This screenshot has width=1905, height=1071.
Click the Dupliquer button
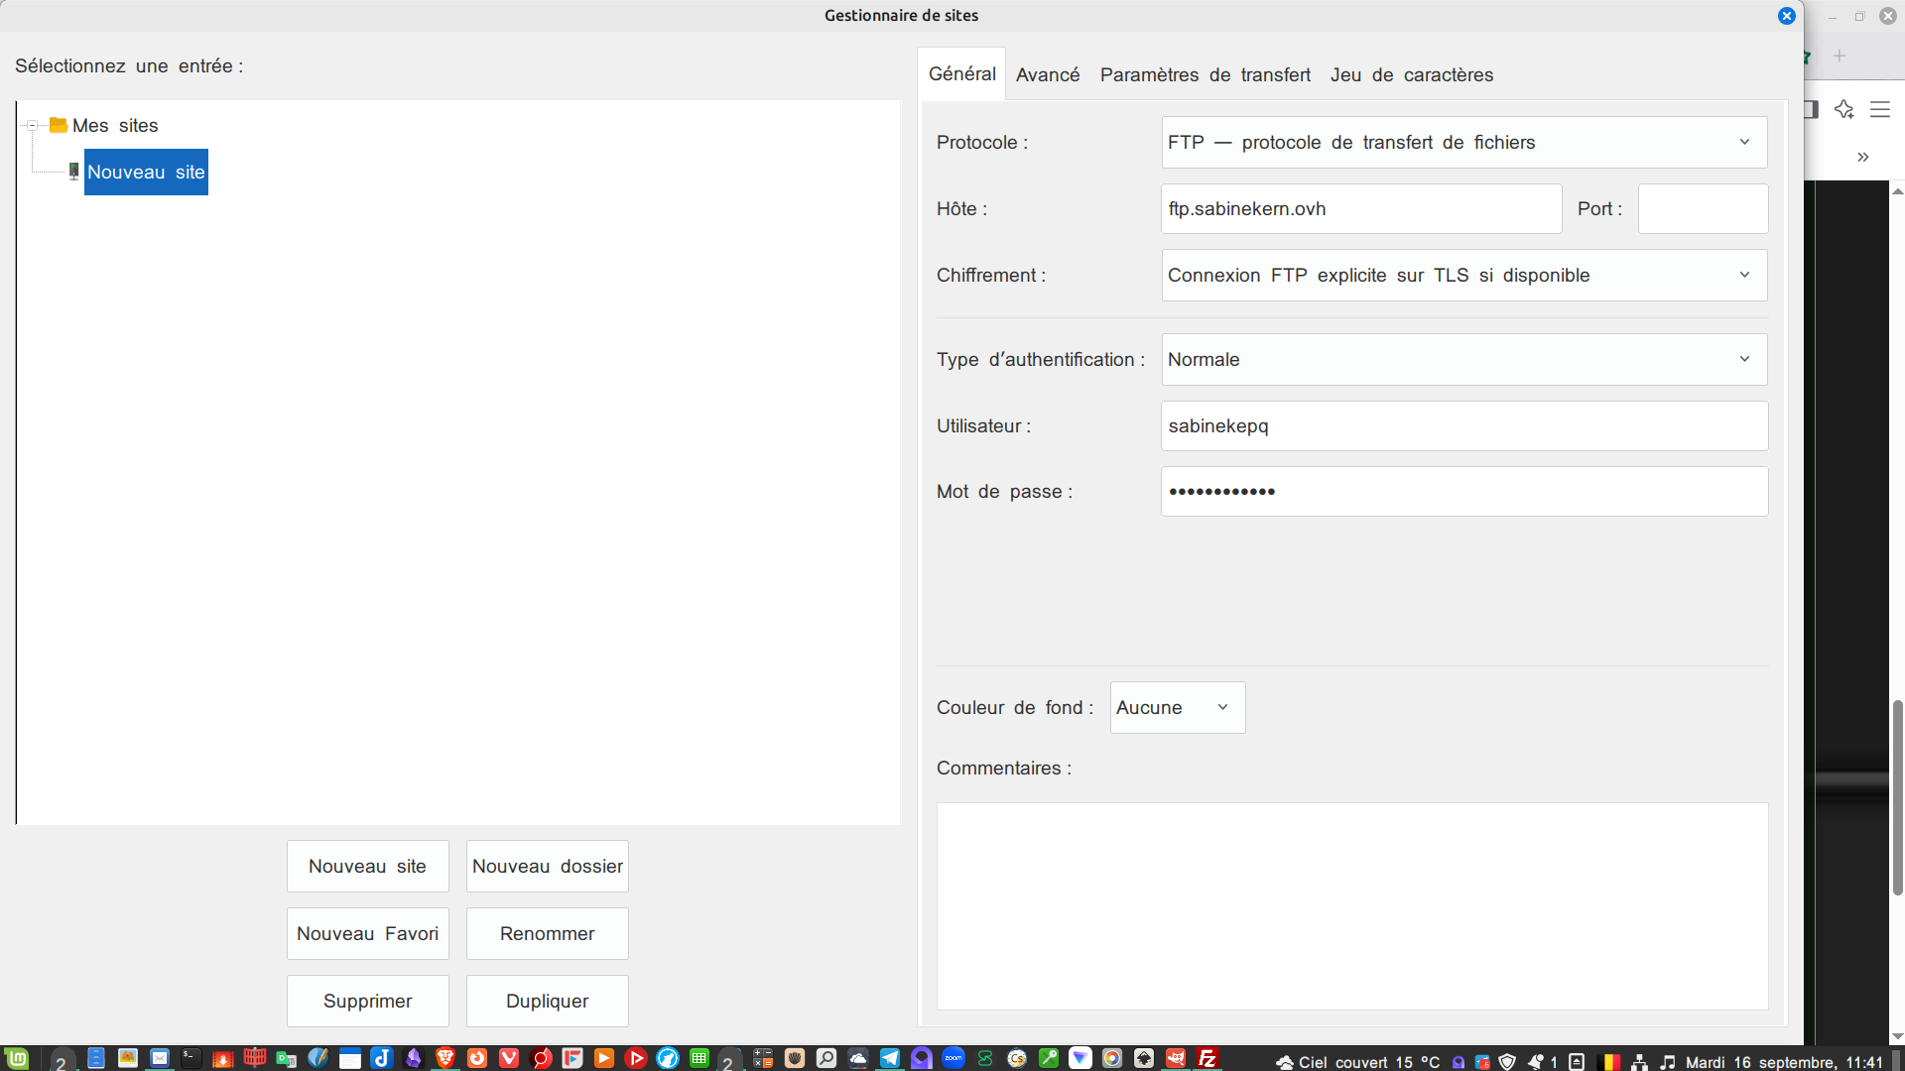(x=547, y=1002)
